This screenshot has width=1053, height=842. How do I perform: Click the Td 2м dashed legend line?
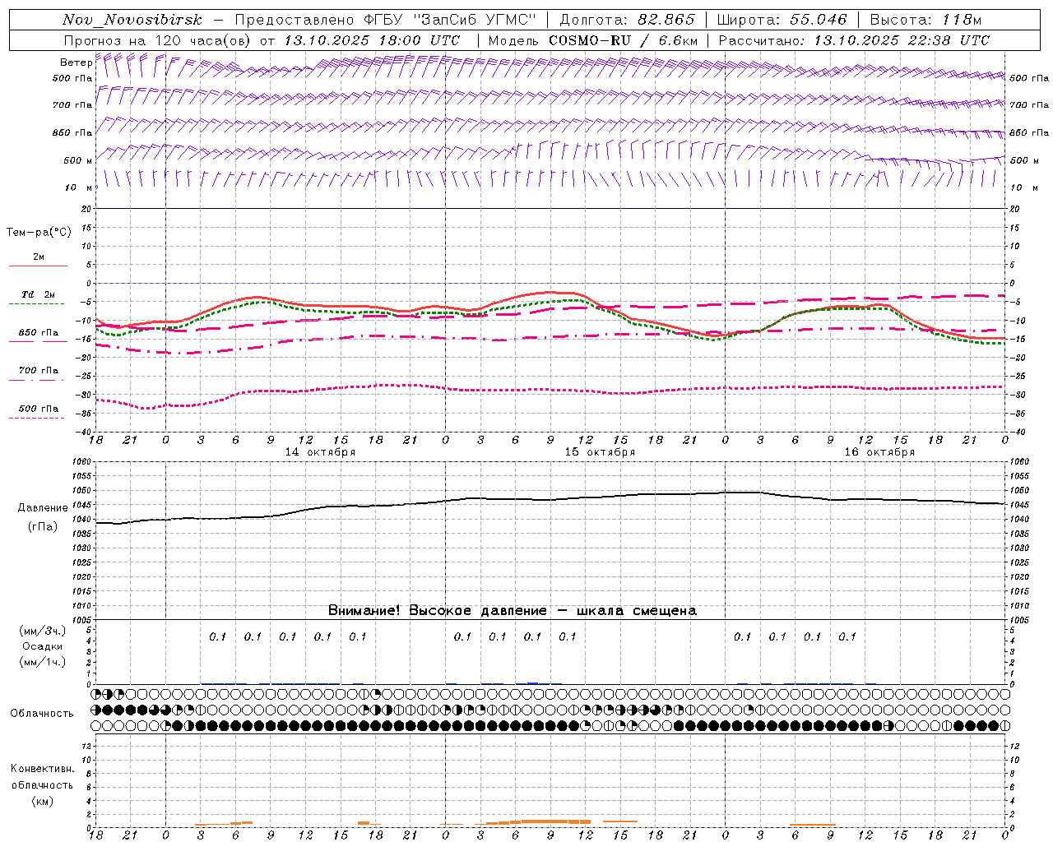tap(36, 303)
